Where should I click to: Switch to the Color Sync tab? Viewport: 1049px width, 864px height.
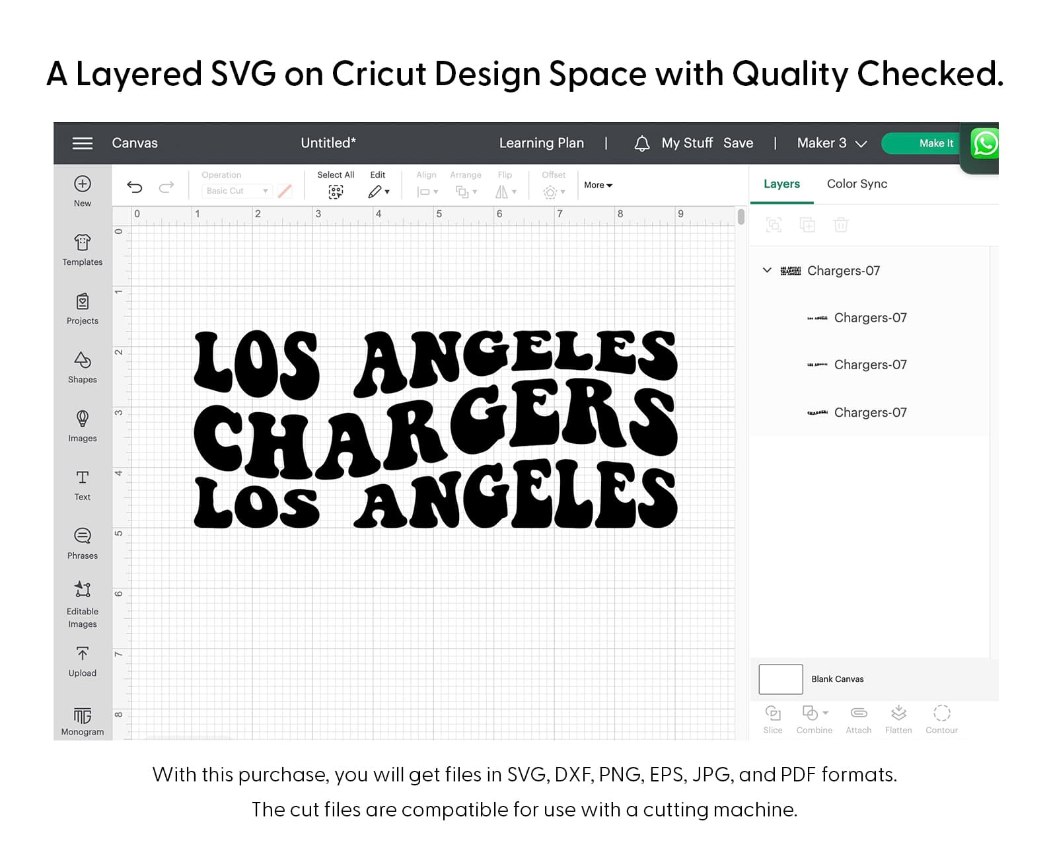point(857,184)
